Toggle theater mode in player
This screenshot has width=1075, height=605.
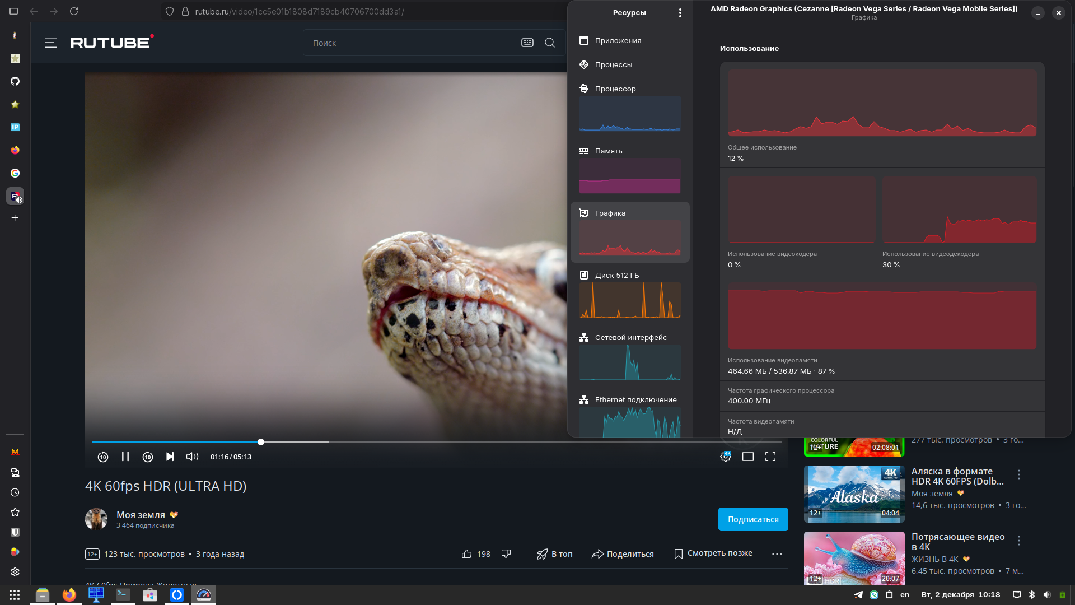[748, 457]
